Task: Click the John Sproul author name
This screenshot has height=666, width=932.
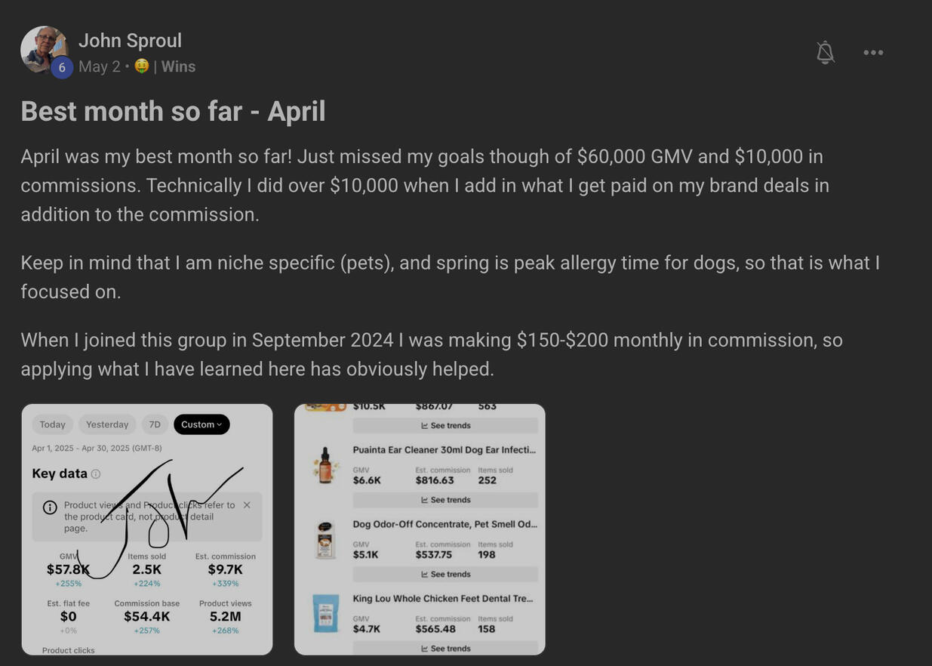Action: (x=130, y=40)
